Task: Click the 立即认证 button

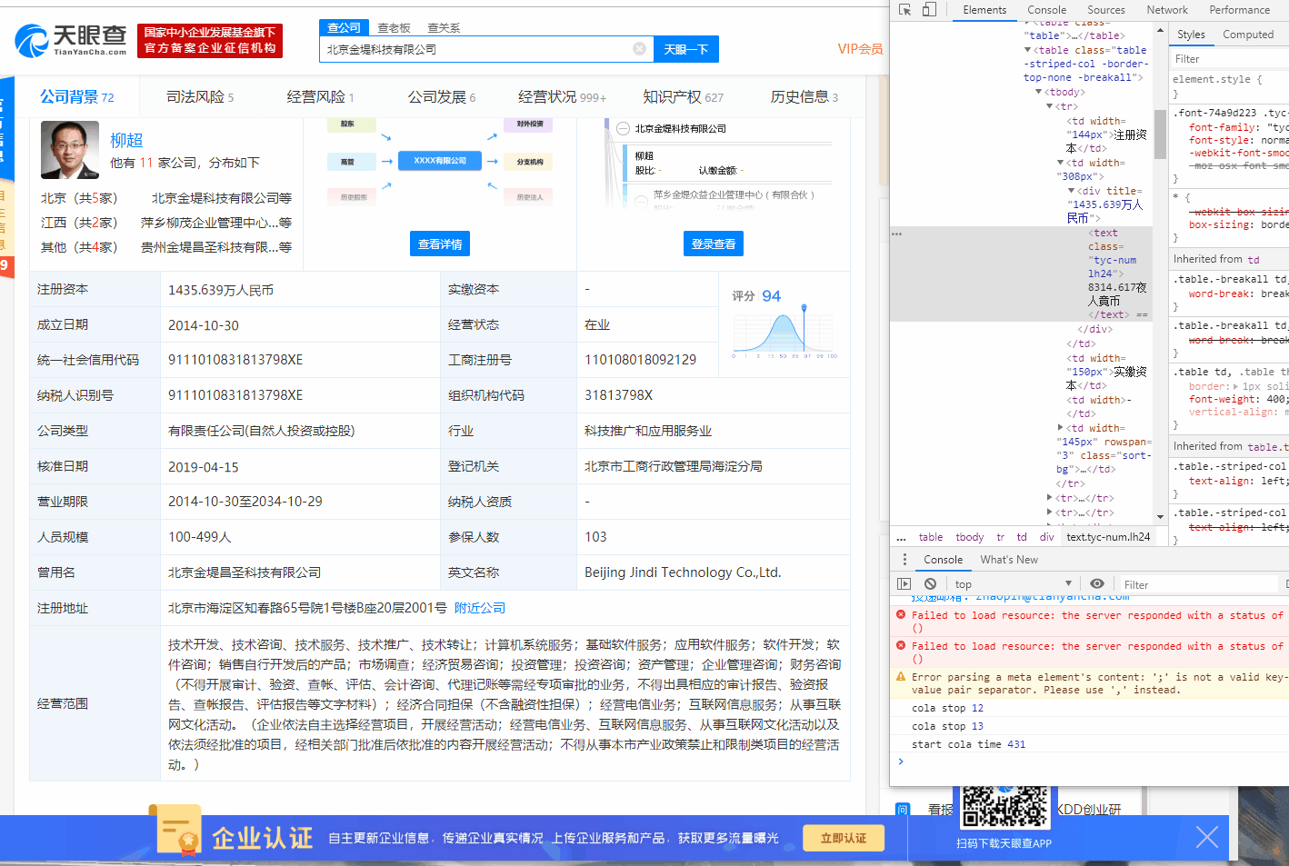Action: tap(844, 838)
